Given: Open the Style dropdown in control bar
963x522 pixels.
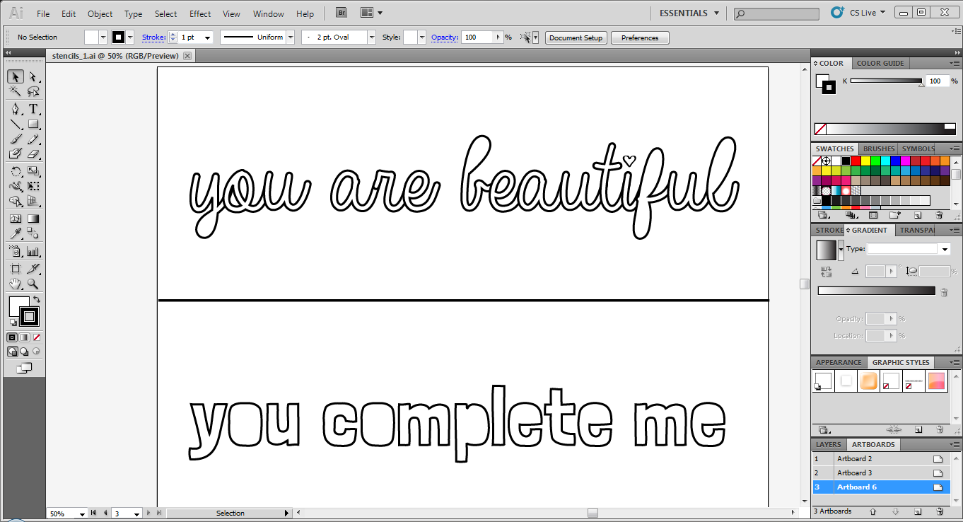Looking at the screenshot, I should click(422, 37).
